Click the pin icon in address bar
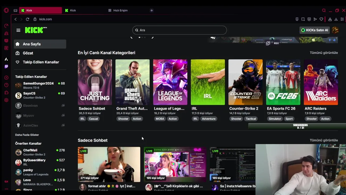Image resolution: width=346 pixels, height=195 pixels. [297, 19]
